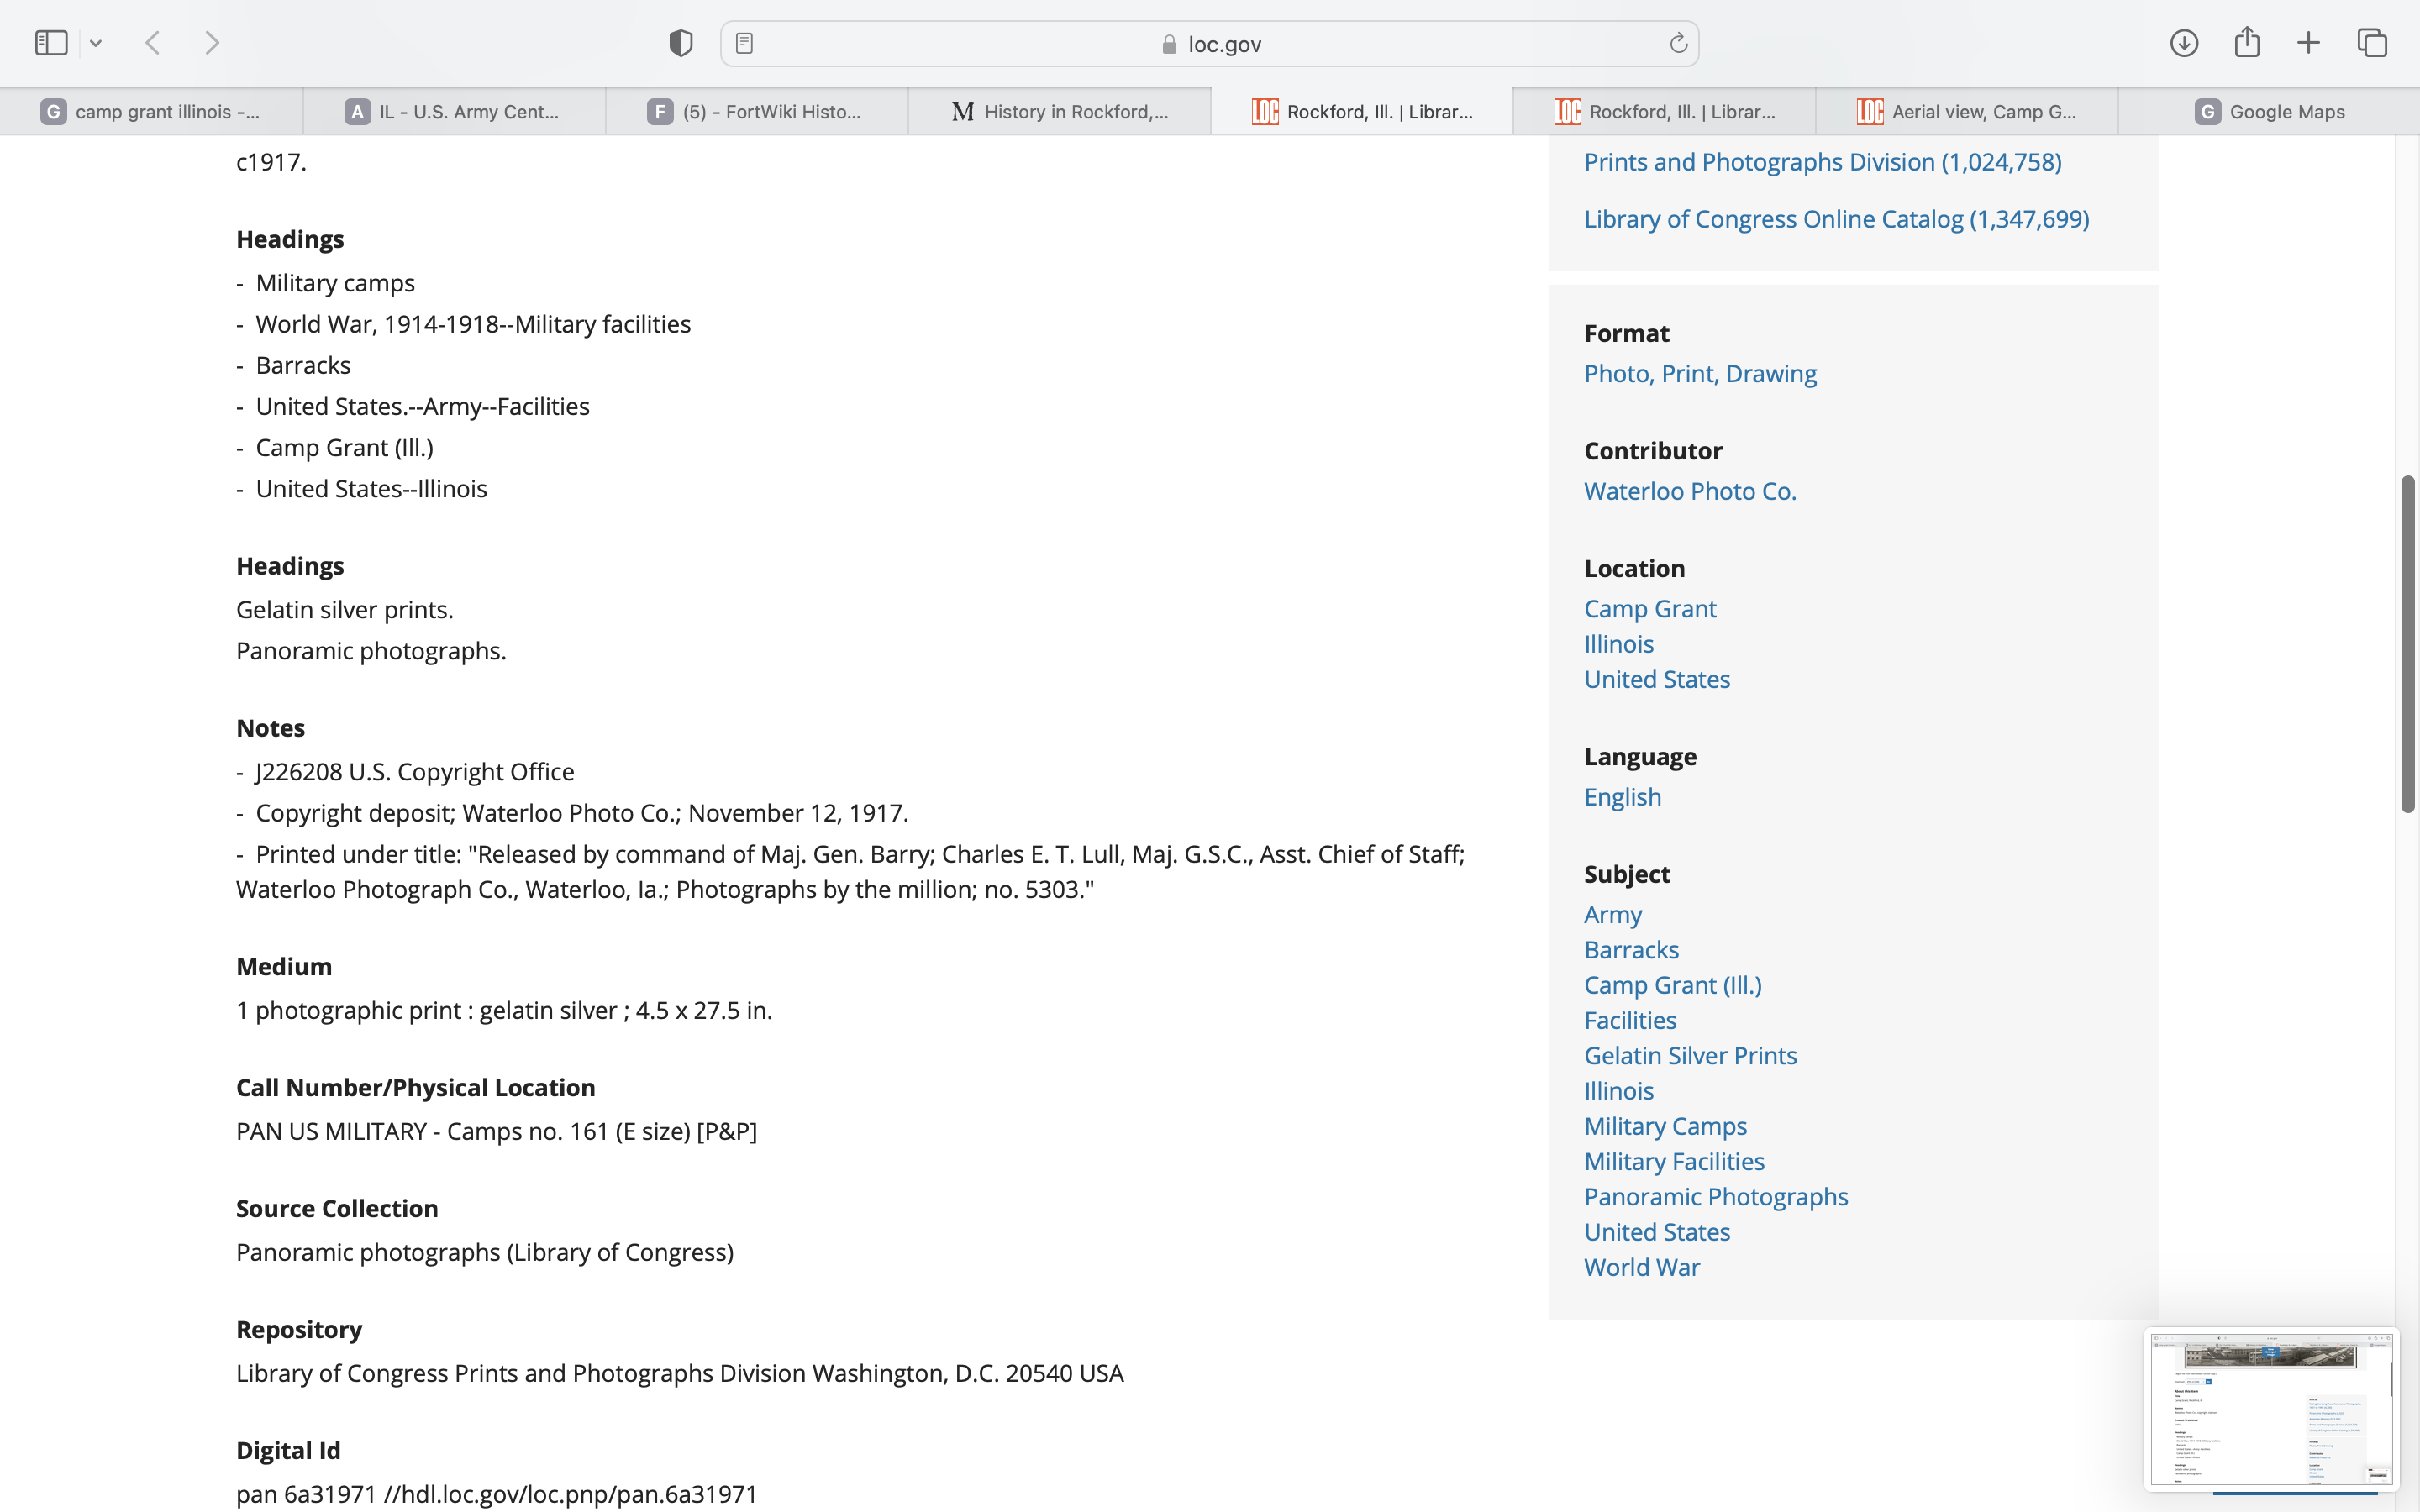Screen dimensions: 2420x1512
Task: Go forward with the forward arrow
Action: 212,43
